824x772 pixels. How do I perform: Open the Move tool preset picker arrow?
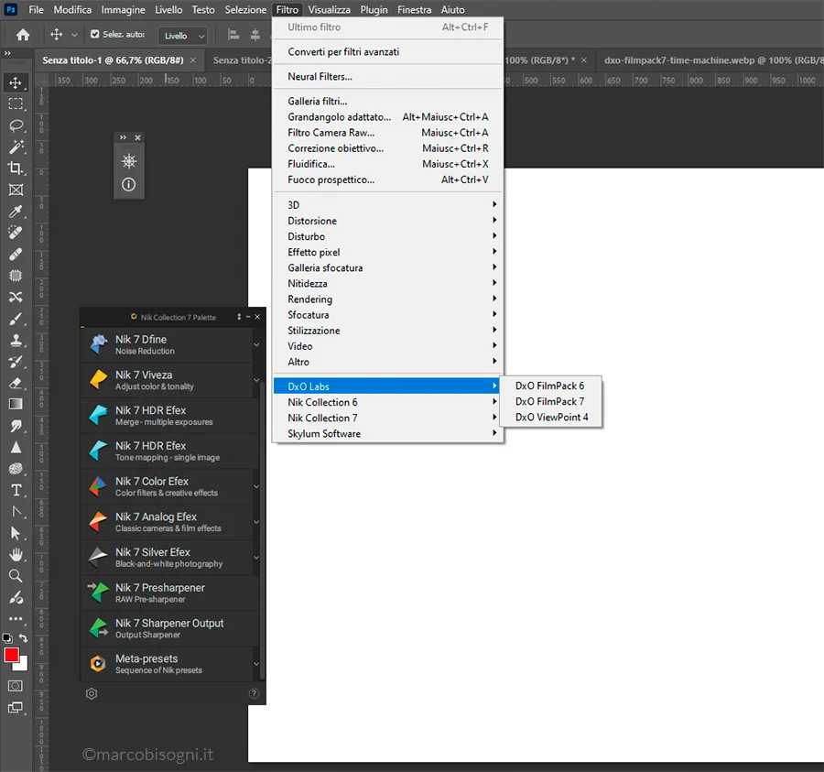(x=75, y=35)
